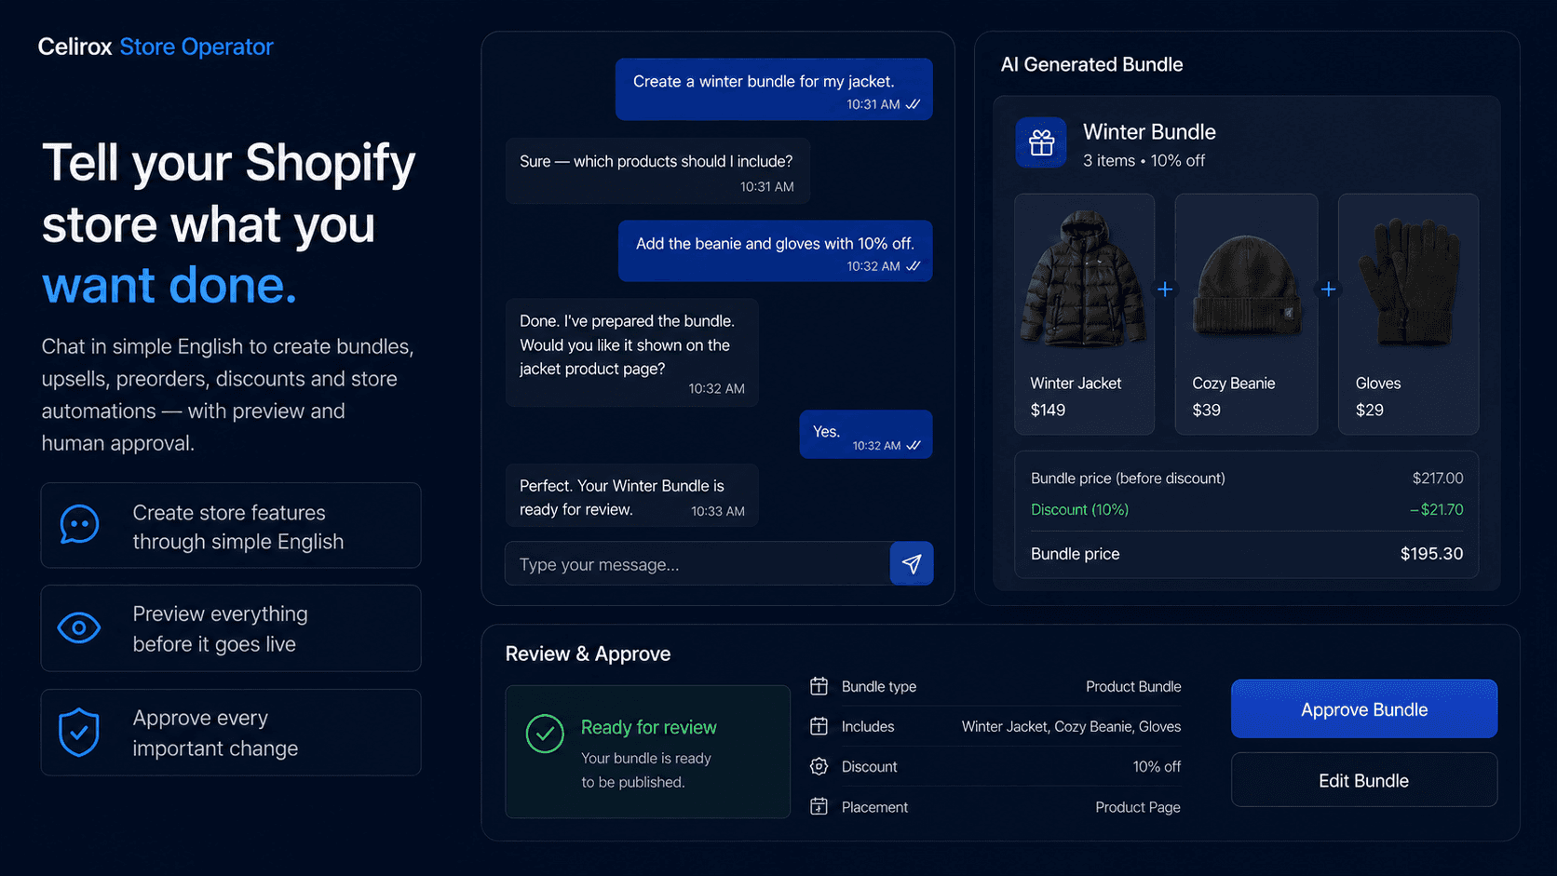The height and width of the screenshot is (876, 1557).
Task: Click the Celirox Store Operator logo text
Action: point(156,47)
